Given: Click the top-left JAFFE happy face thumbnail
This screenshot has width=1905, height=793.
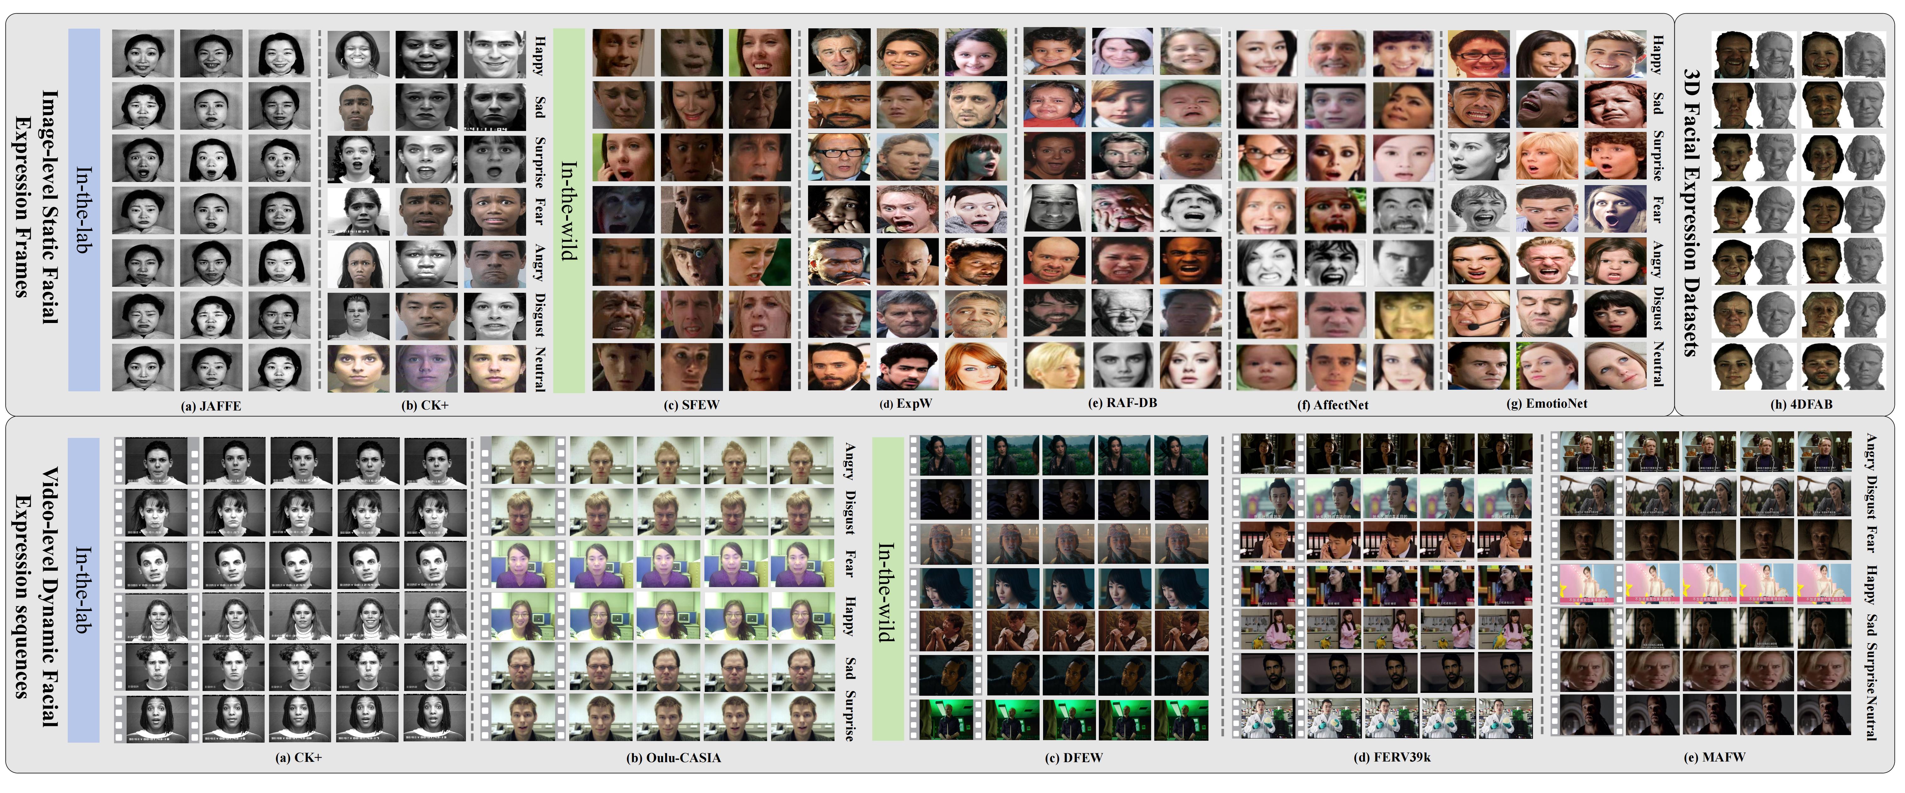Looking at the screenshot, I should coord(143,53).
